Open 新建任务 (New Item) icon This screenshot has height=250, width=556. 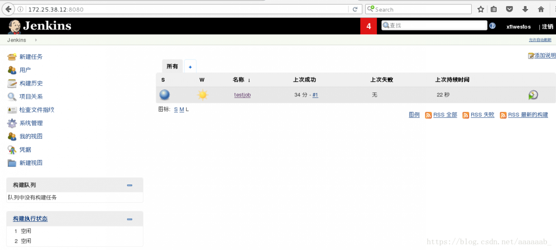pos(12,57)
